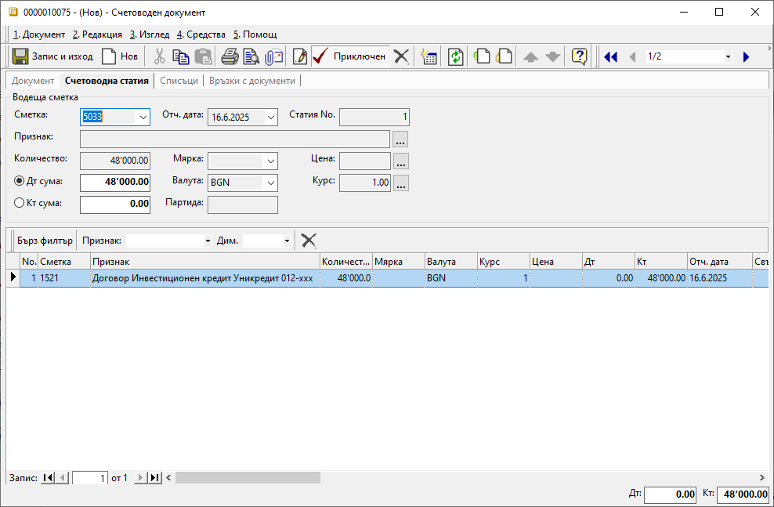Click the black X delete toolbar icon
The image size is (774, 507).
(x=401, y=56)
